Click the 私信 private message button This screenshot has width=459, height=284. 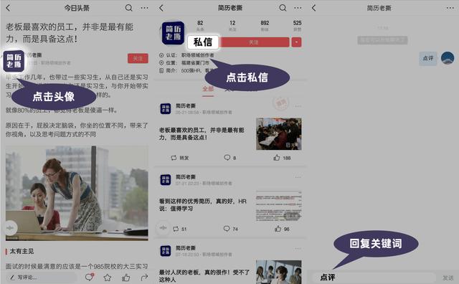point(203,42)
